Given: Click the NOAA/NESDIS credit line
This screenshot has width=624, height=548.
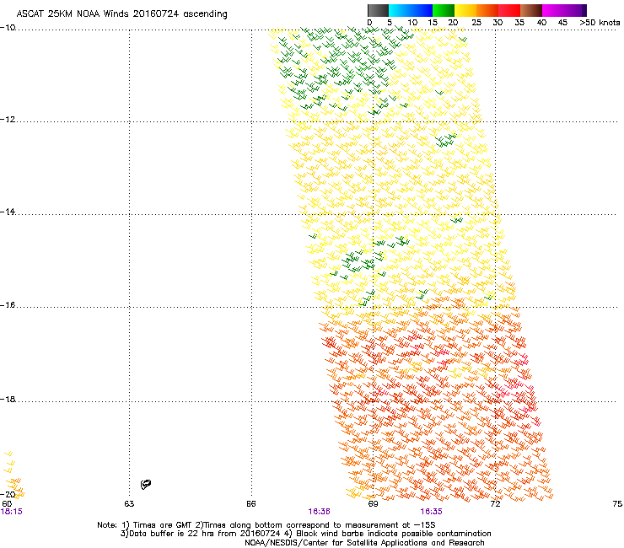Looking at the screenshot, I should 364,543.
